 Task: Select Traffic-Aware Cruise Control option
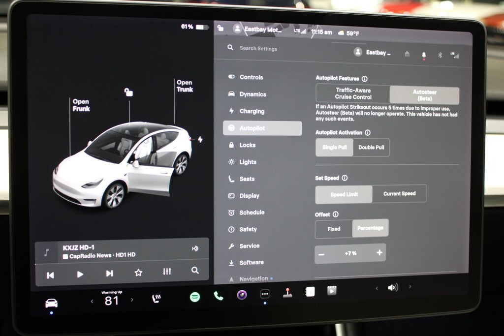point(353,93)
